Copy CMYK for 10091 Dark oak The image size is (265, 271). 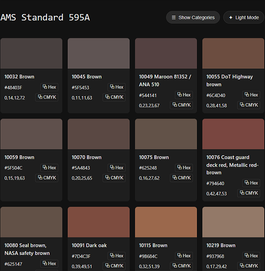[114, 266]
